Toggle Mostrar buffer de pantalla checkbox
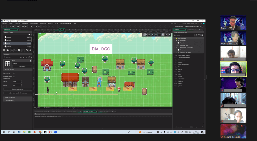The width and height of the screenshot is (257, 141). coord(14,76)
